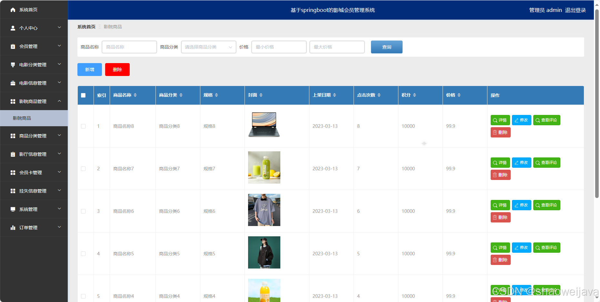Click the grid icon for 会员卡管理
The height and width of the screenshot is (302, 600).
pyautogui.click(x=13, y=173)
